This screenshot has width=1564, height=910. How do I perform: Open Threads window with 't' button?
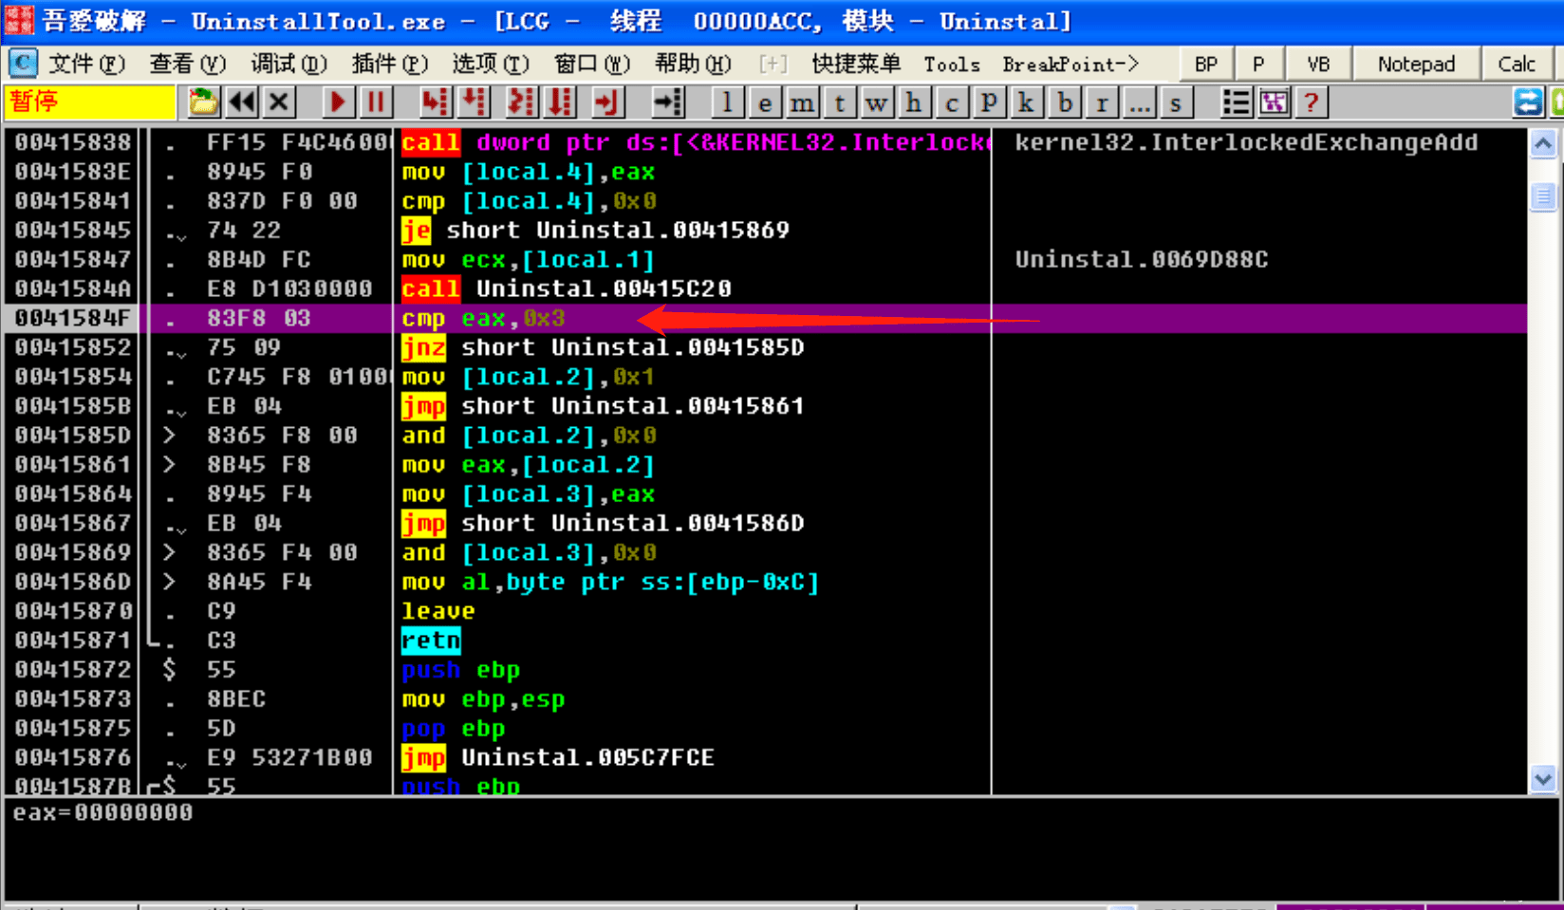pos(840,102)
